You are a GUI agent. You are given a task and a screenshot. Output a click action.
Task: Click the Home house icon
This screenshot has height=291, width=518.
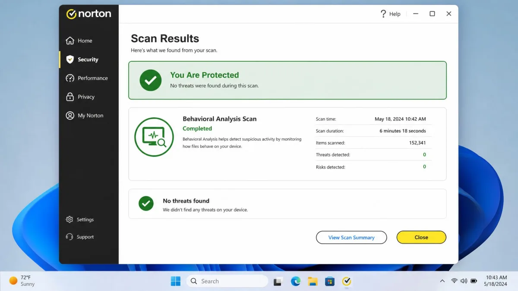70,41
